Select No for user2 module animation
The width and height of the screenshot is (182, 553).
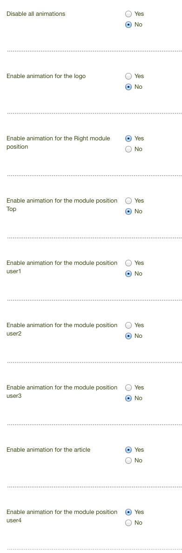click(128, 336)
